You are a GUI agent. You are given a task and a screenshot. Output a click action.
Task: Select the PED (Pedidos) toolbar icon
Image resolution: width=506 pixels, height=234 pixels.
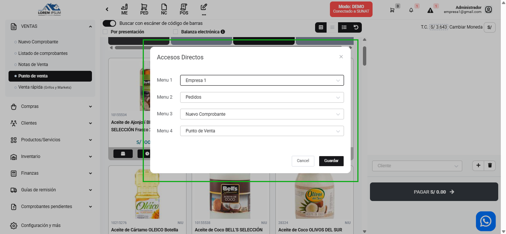[144, 9]
